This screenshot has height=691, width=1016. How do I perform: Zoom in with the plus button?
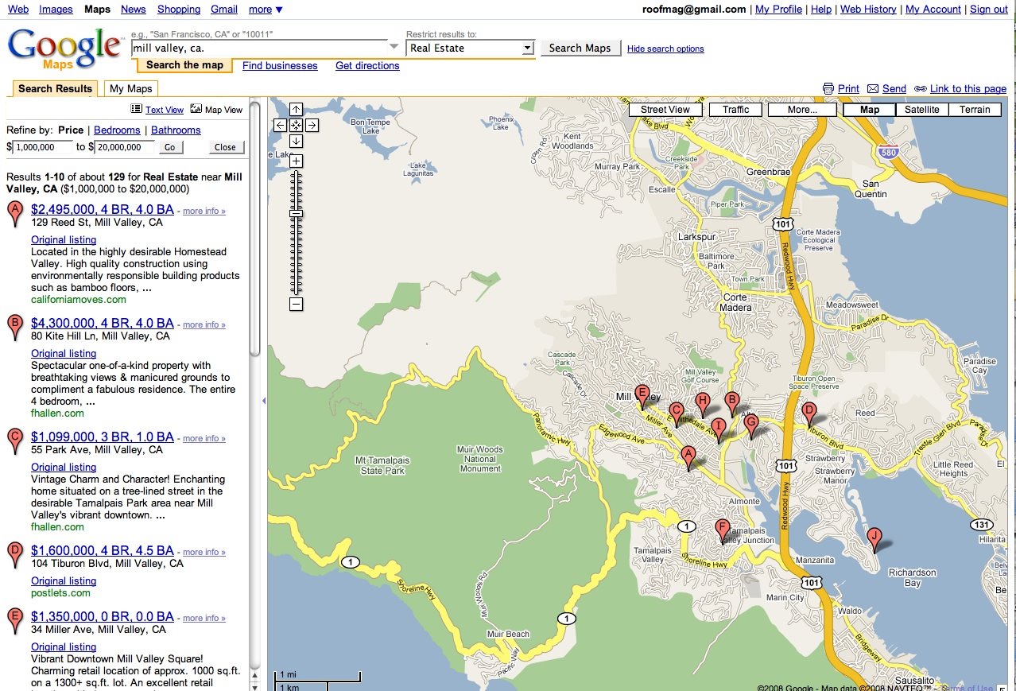point(296,161)
